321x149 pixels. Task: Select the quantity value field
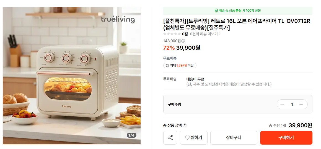point(292,104)
